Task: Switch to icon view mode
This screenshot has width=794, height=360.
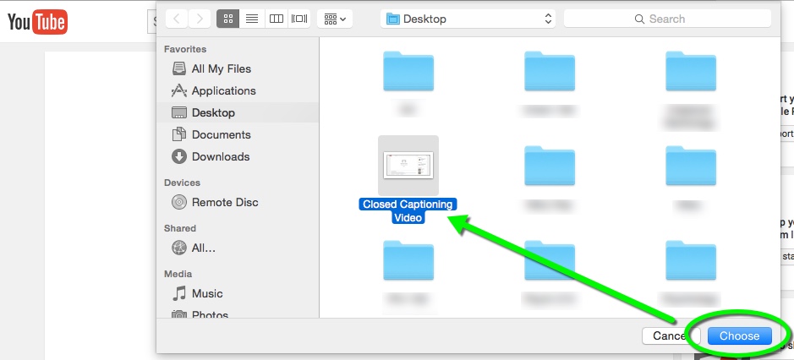Action: (228, 18)
